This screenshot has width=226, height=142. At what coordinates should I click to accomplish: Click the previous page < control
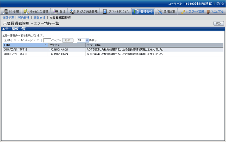click(19, 40)
